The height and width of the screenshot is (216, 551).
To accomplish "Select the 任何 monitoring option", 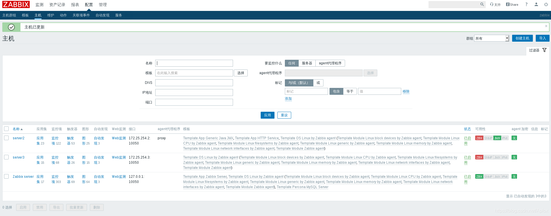I will point(292,63).
